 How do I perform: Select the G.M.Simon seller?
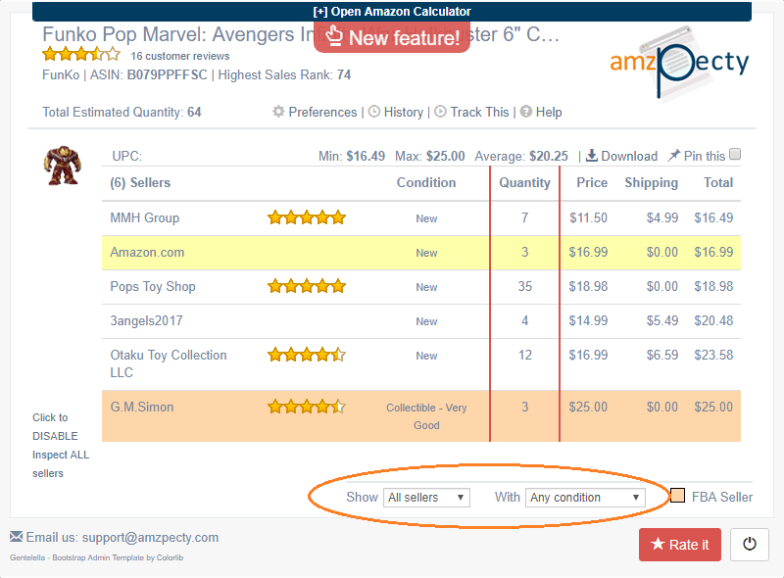141,407
